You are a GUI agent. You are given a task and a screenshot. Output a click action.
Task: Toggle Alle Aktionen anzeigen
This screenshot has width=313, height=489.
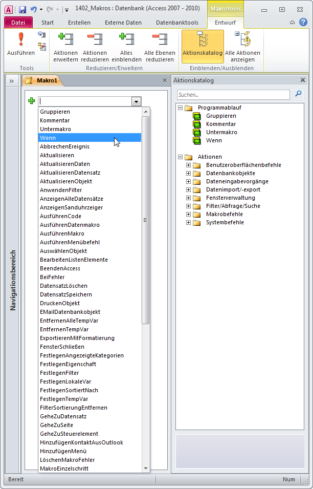click(242, 46)
